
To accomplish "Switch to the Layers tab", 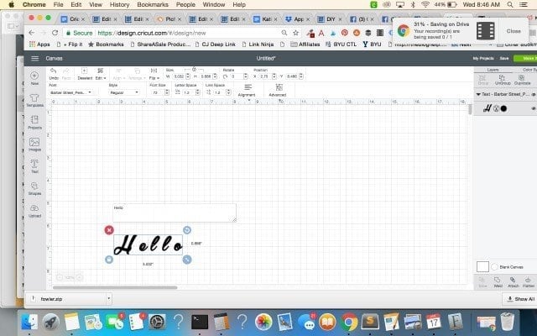I will 493,70.
